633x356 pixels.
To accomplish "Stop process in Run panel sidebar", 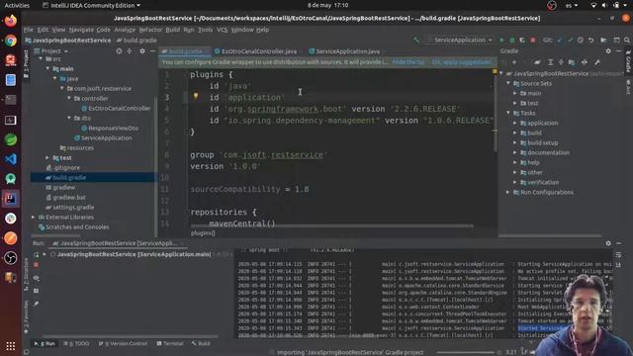I will [x=37, y=265].
